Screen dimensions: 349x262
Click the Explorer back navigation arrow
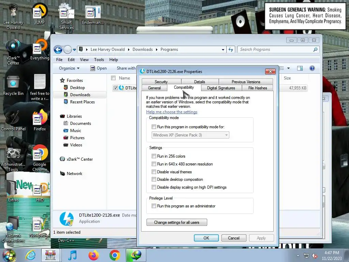pyautogui.click(x=58, y=49)
